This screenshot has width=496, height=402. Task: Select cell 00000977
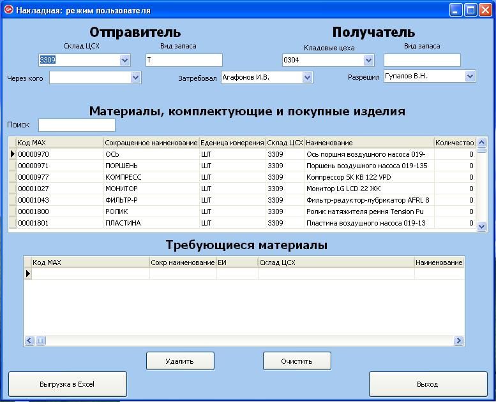tap(60, 177)
